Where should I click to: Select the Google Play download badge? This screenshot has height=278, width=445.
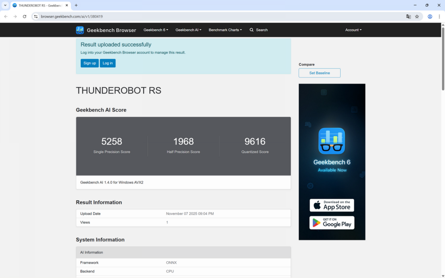(332, 222)
